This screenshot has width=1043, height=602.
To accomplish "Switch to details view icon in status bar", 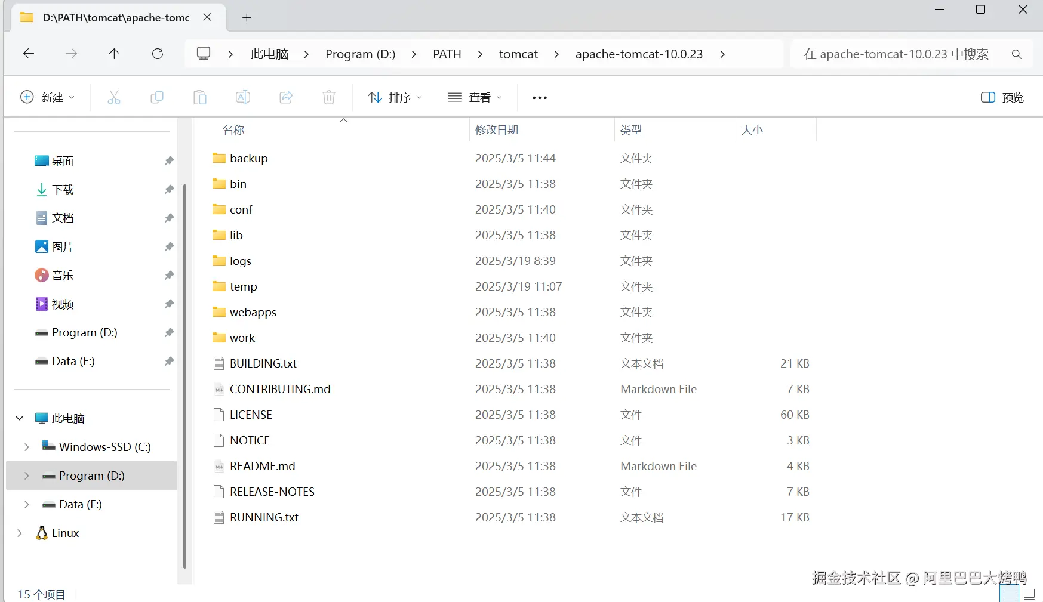I will pos(1010,594).
